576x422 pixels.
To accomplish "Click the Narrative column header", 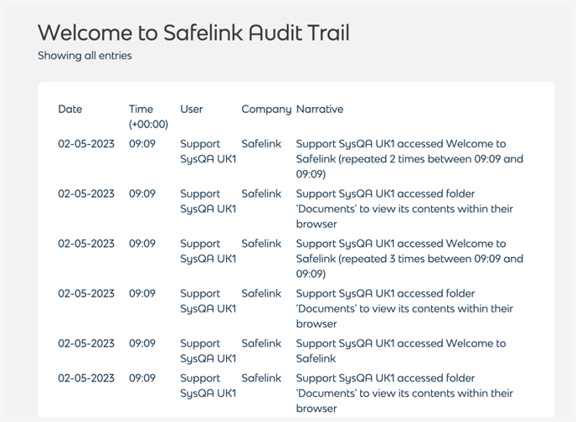I will point(320,109).
